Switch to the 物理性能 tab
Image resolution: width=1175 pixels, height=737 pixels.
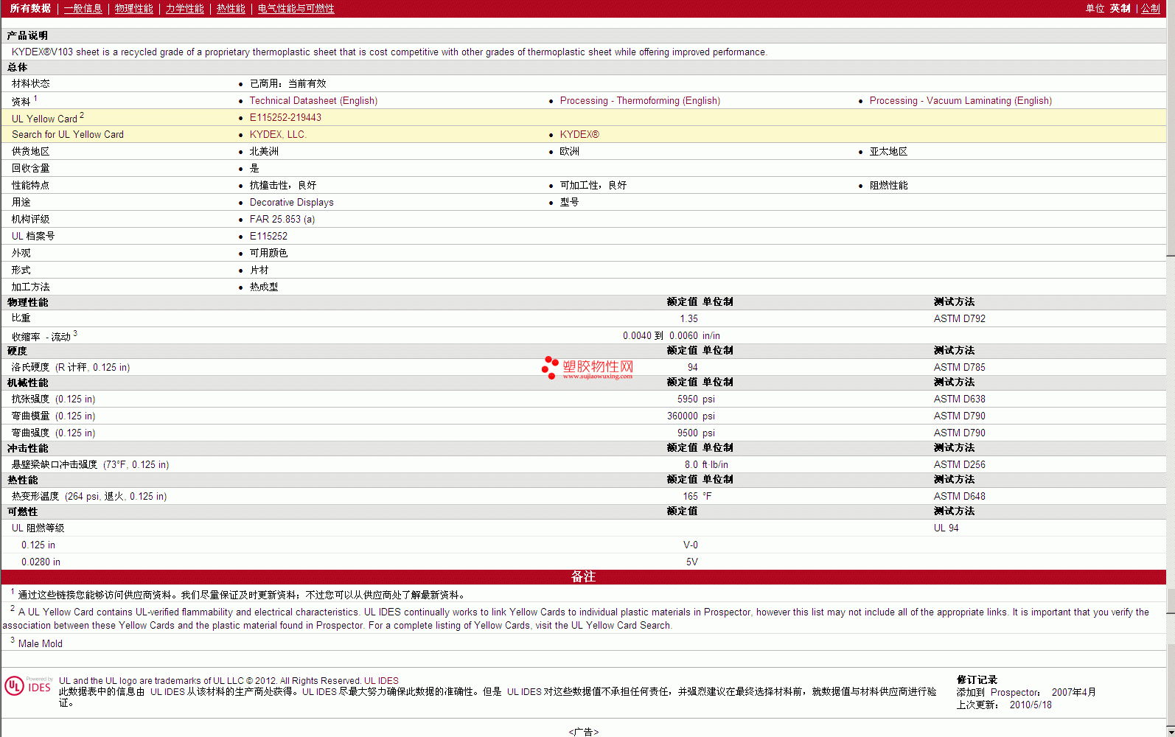coord(134,9)
